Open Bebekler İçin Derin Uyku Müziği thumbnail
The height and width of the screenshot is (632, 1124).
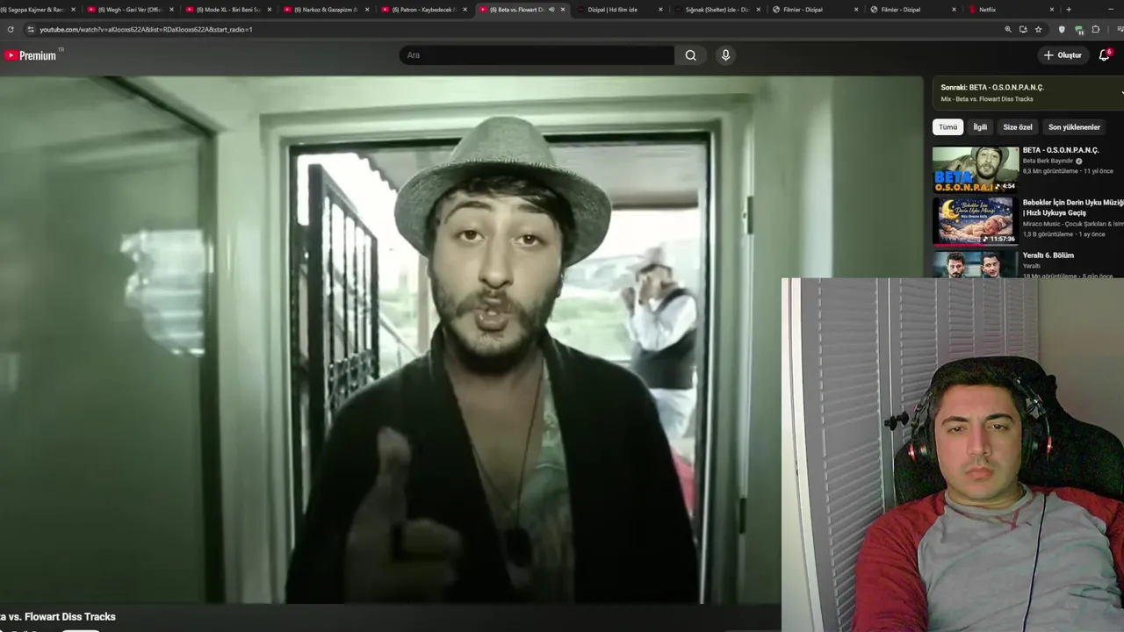976,221
